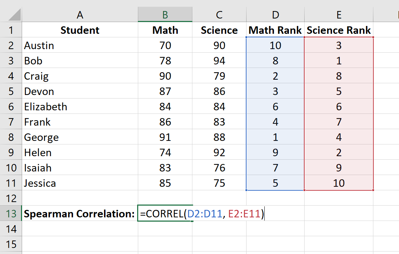Select Craig's Math score 90
The image size is (399, 254).
[165, 76]
